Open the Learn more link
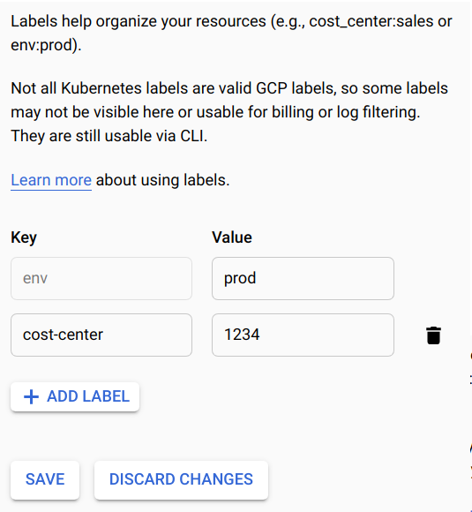Viewport: 472px width, 512px height. click(x=51, y=180)
